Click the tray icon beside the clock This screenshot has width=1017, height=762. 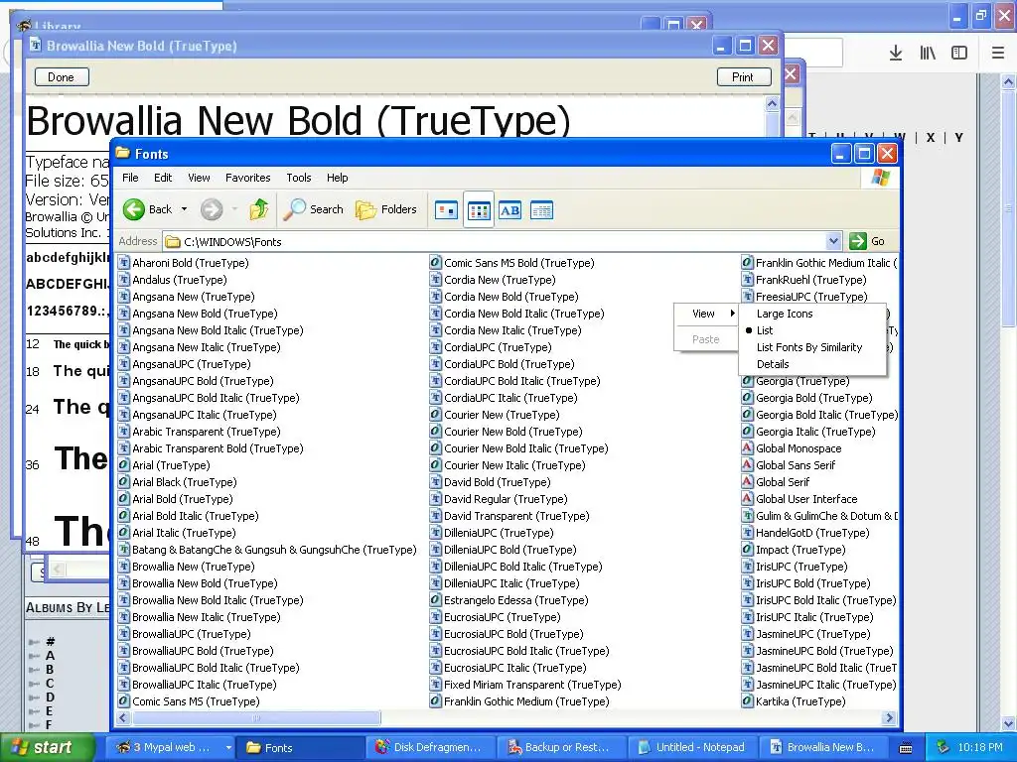click(x=944, y=748)
